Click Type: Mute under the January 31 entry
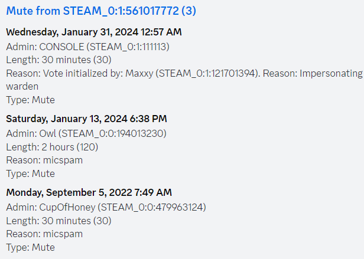Image resolution: width=364 pixels, height=259 pixels. click(30, 100)
